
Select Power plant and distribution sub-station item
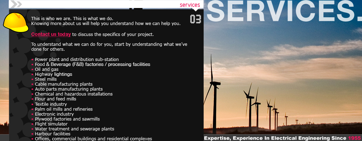pyautogui.click(x=77, y=60)
